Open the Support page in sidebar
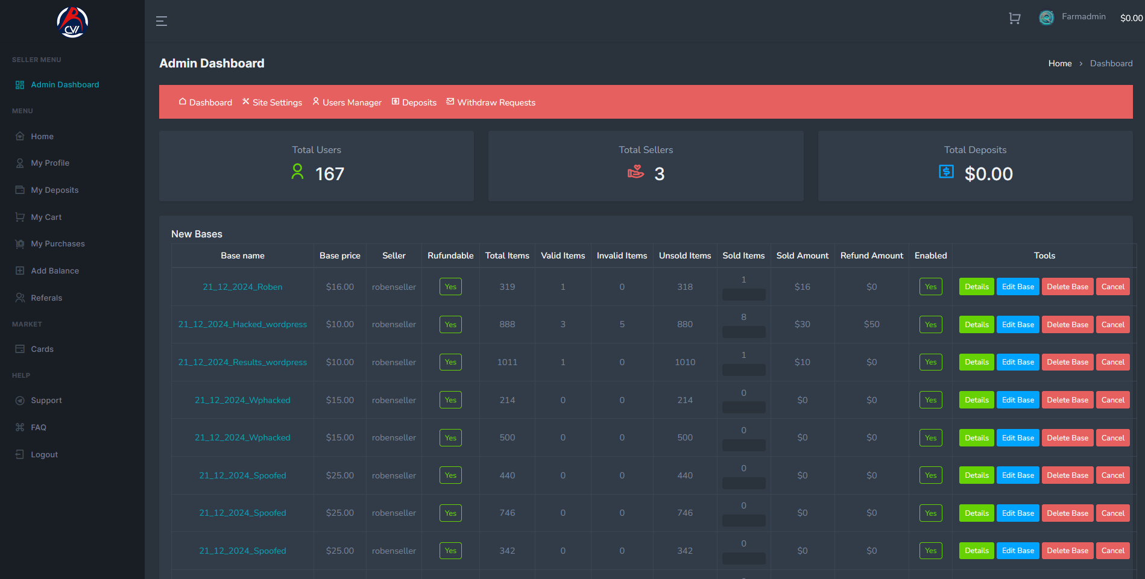Screen dimensions: 1145x579 click(x=46, y=401)
